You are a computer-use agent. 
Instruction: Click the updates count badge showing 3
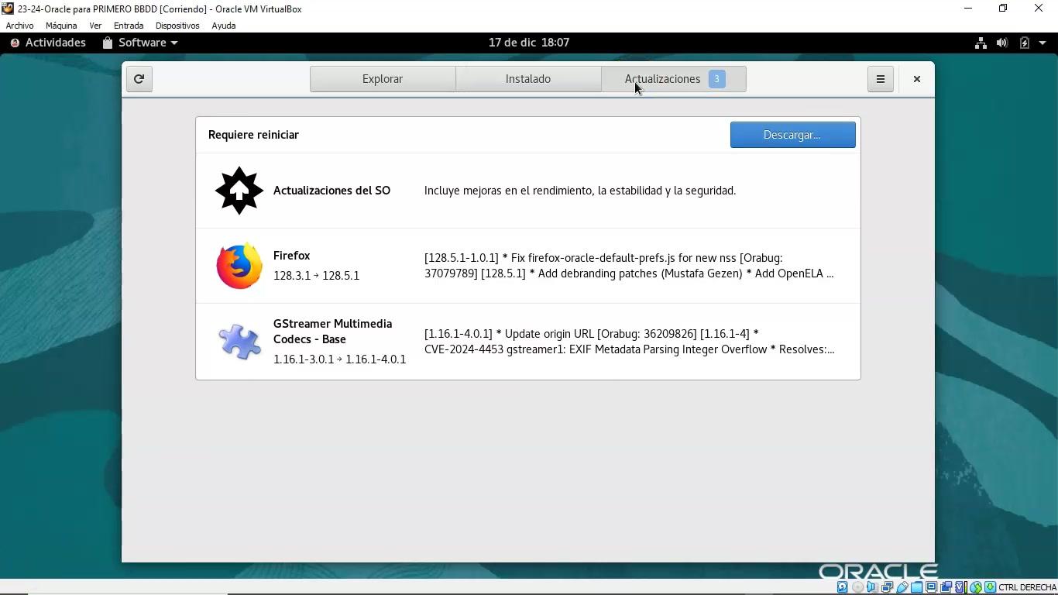point(717,79)
